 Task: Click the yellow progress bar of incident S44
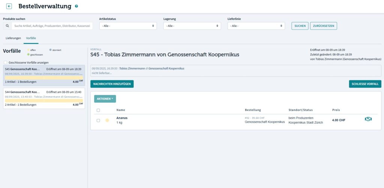point(43,100)
